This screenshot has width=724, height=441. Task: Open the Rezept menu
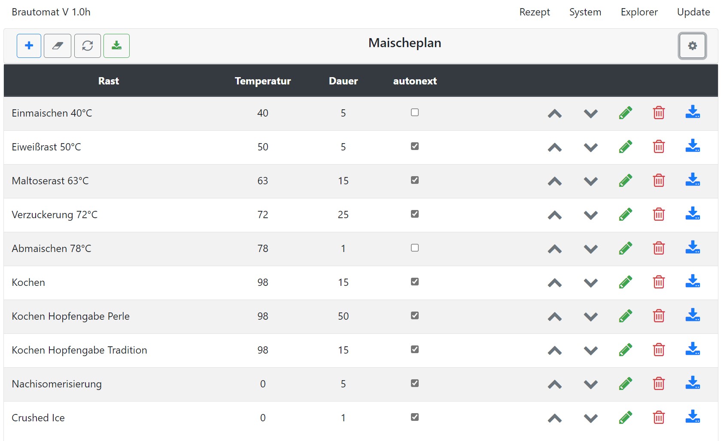click(534, 12)
